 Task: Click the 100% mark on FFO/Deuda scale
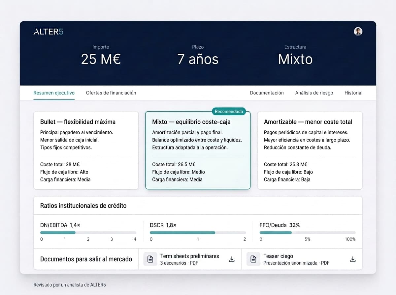click(x=350, y=239)
